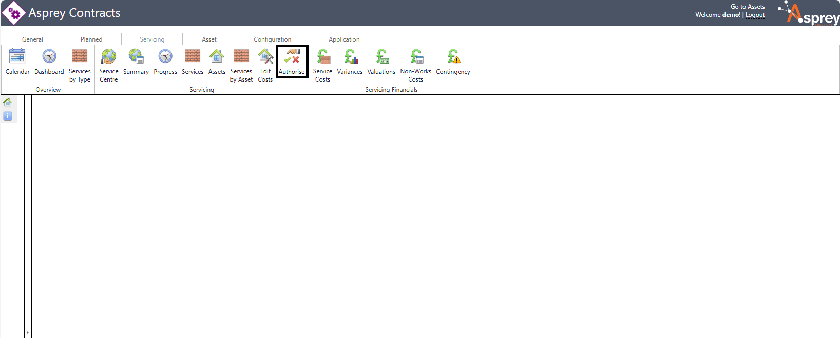Click the home icon in sidebar
Screen dimensions: 840x338
(8, 102)
